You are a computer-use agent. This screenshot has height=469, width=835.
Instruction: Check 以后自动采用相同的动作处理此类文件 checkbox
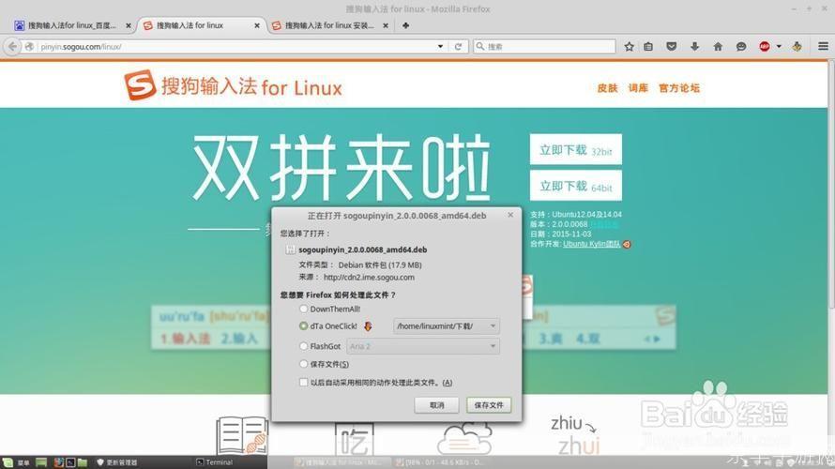point(303,382)
